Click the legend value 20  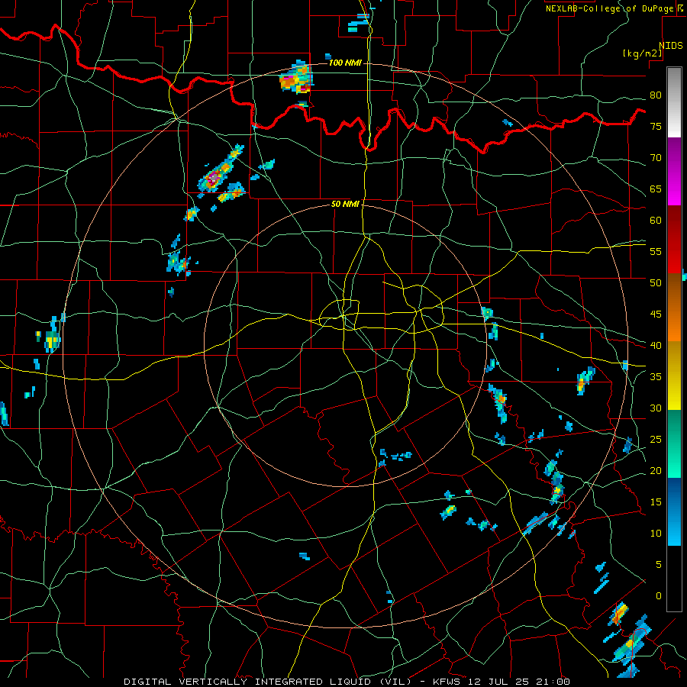(x=656, y=470)
